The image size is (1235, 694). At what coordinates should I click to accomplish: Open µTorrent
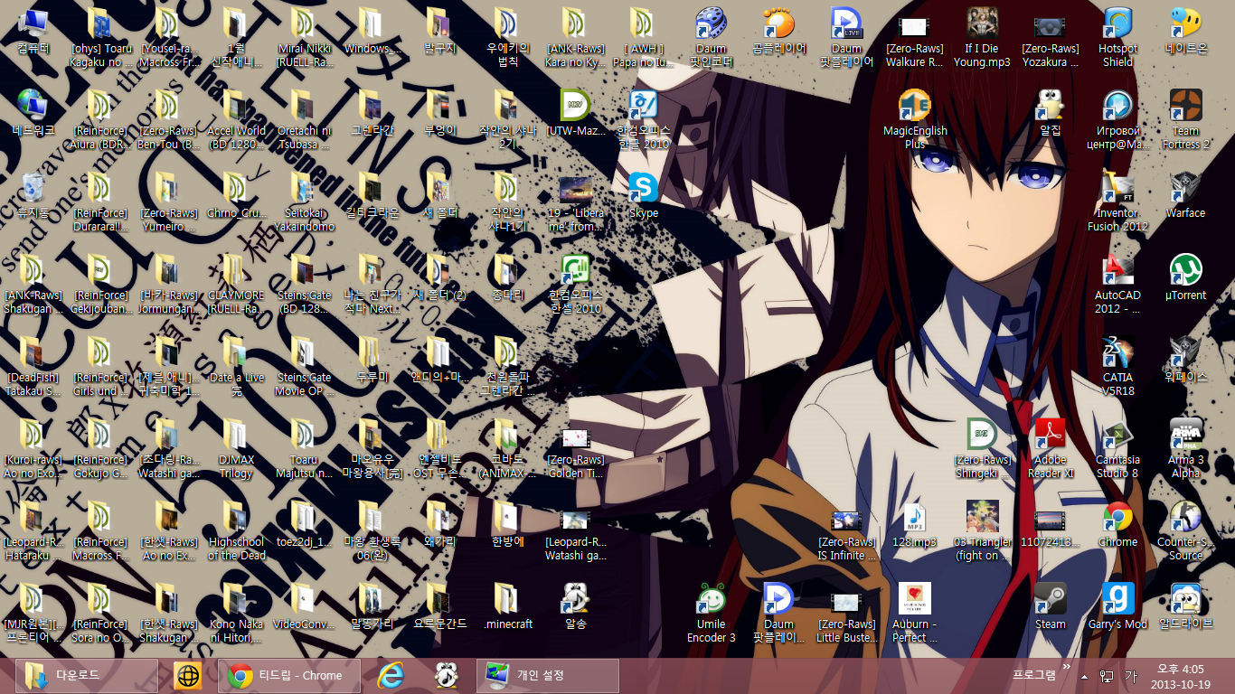(1184, 271)
